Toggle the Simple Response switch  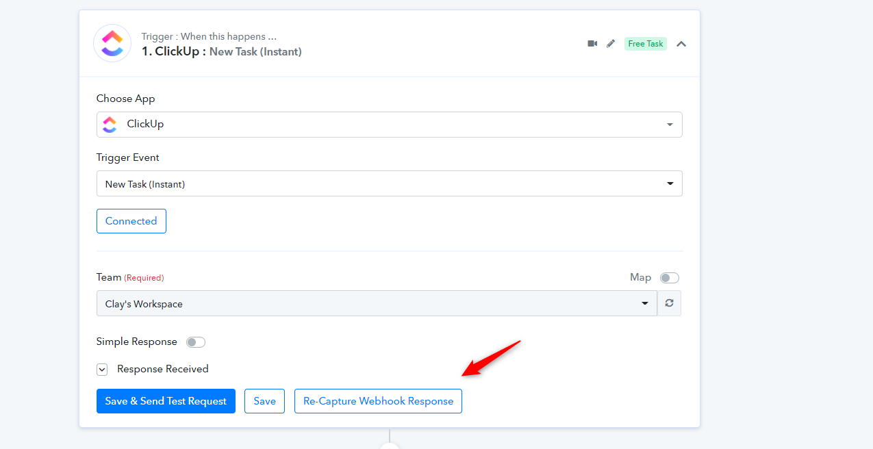[196, 342]
